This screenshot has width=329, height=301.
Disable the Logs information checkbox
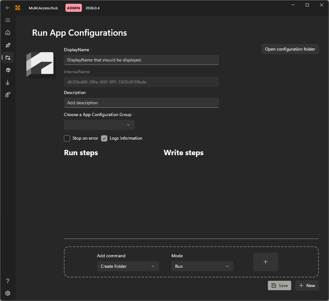[104, 138]
